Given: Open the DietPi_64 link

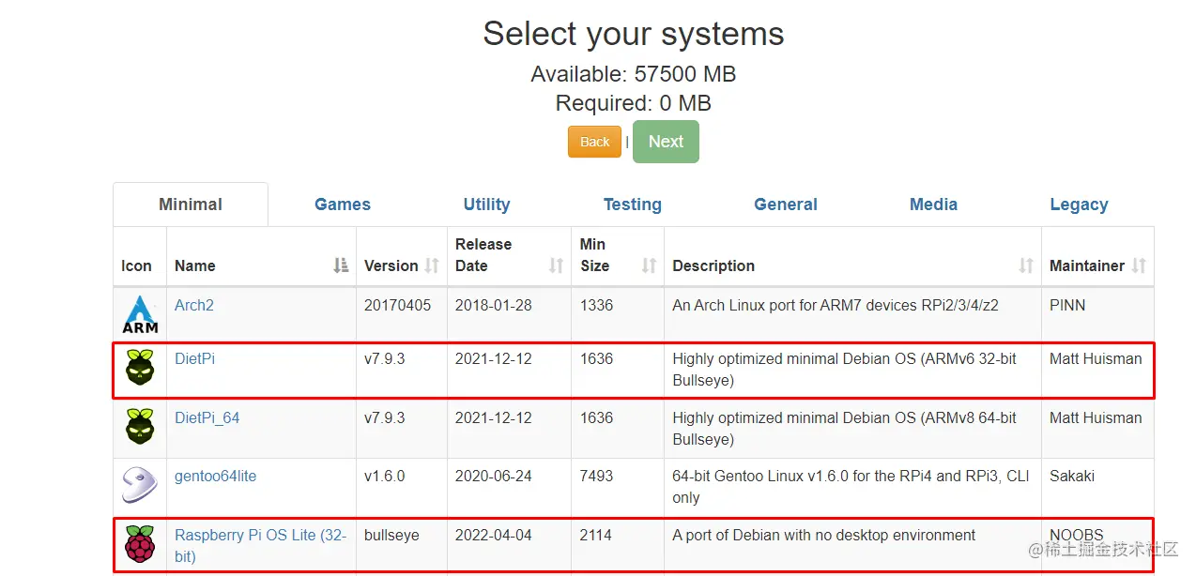Looking at the screenshot, I should 207,417.
